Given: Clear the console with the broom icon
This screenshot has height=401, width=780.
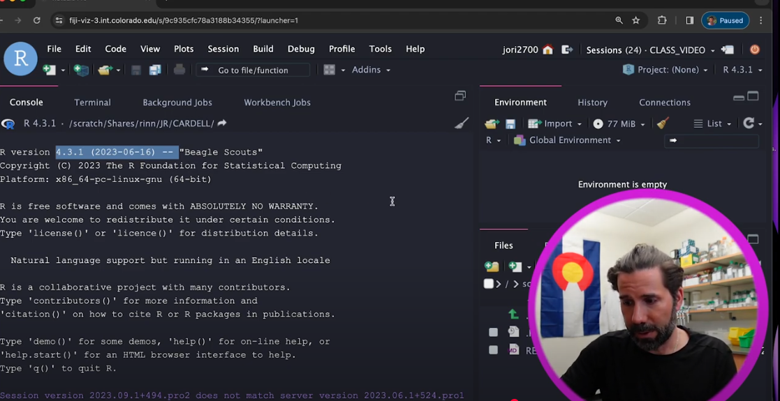Looking at the screenshot, I should point(462,123).
